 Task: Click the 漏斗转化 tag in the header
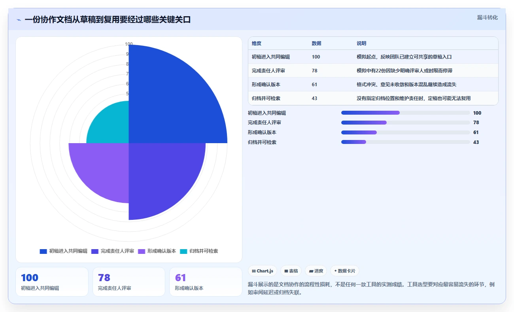(x=487, y=17)
